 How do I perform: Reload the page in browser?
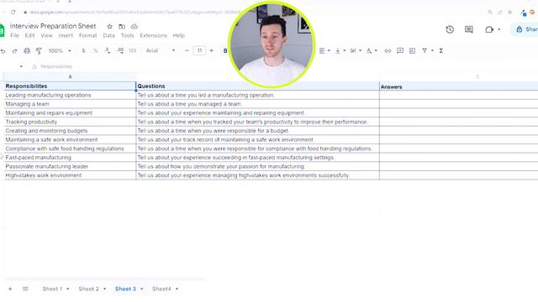pyautogui.click(x=13, y=12)
